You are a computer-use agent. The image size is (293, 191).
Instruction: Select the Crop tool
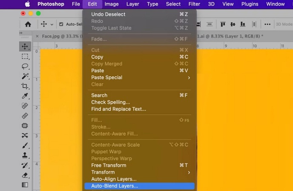25,86
